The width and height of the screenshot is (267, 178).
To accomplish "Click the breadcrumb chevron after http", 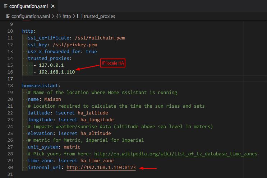I will tap(74, 16).
